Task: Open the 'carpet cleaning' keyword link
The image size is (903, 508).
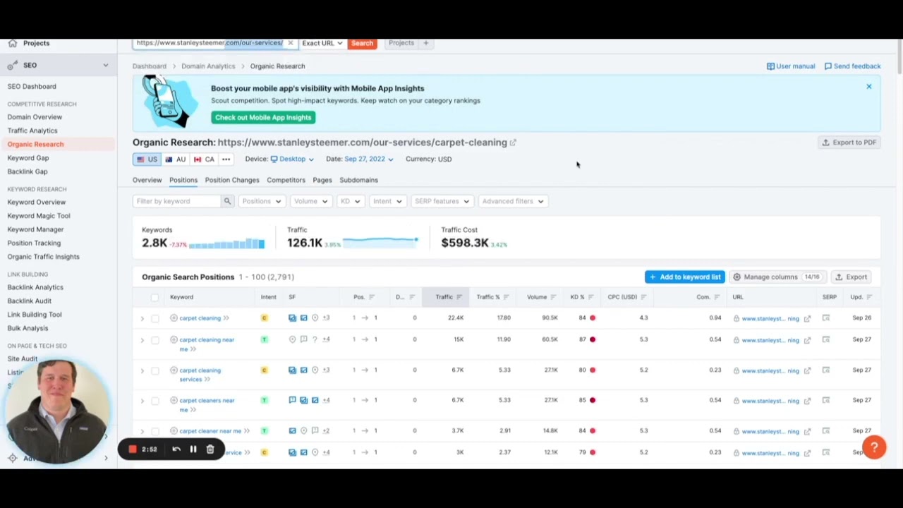Action: 200,318
